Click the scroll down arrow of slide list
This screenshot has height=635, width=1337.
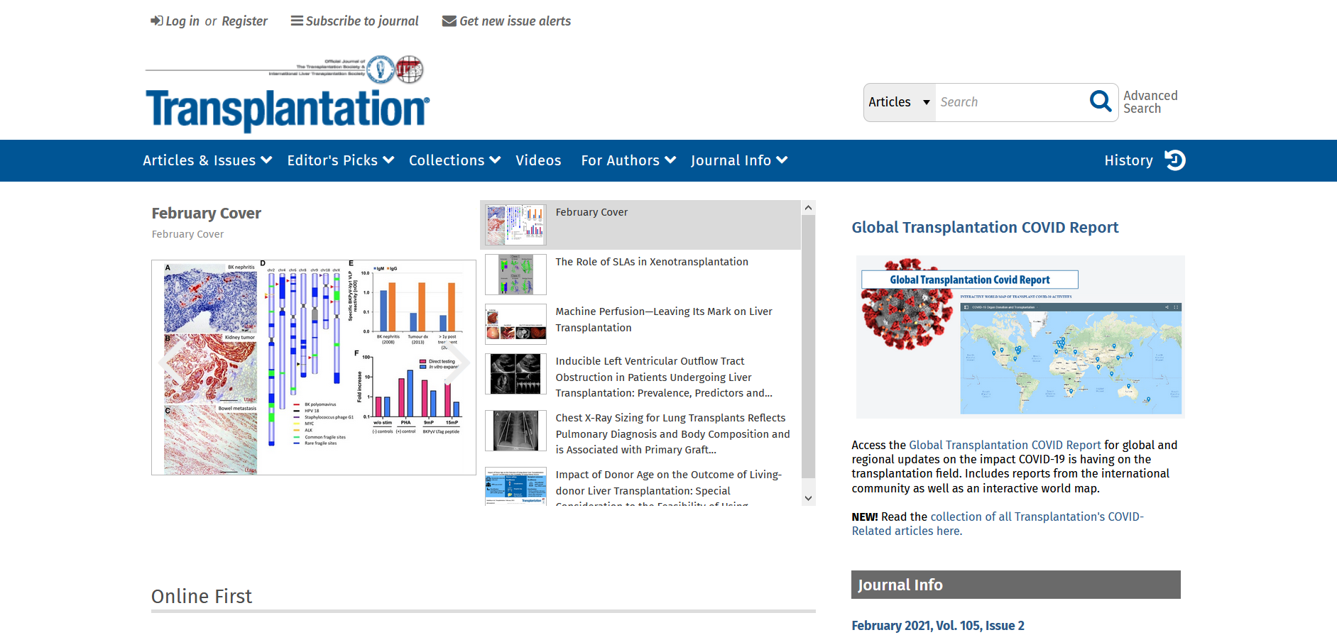pos(808,498)
